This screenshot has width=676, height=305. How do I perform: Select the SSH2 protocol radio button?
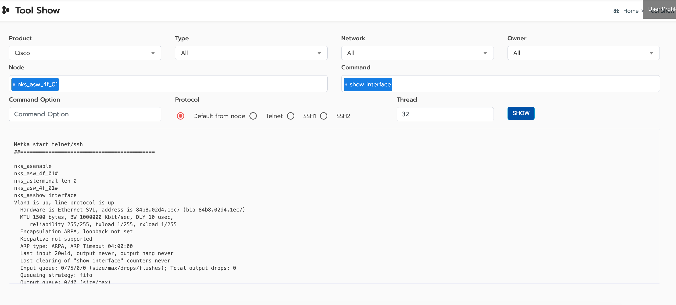coord(324,116)
